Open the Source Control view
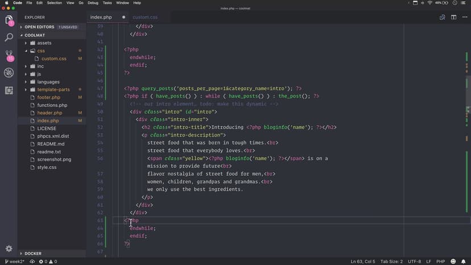The image size is (471, 265). tap(9, 55)
